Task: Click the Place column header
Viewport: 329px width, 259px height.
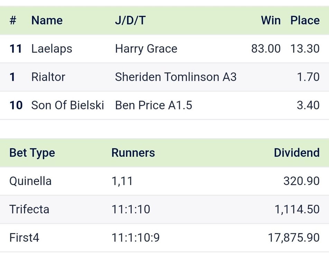Action: 305,20
